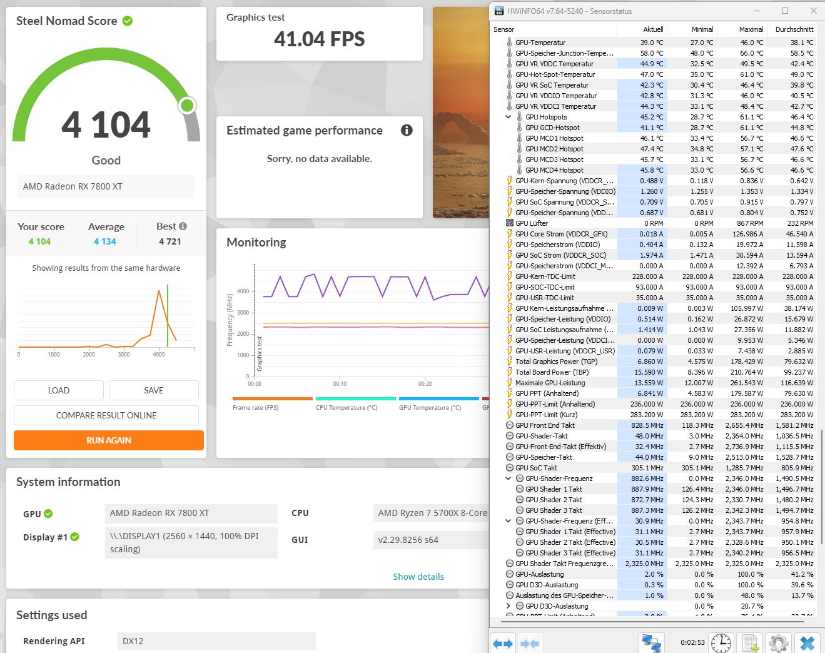Click the blue X close-sensors icon
This screenshot has height=653, width=825.
click(807, 643)
